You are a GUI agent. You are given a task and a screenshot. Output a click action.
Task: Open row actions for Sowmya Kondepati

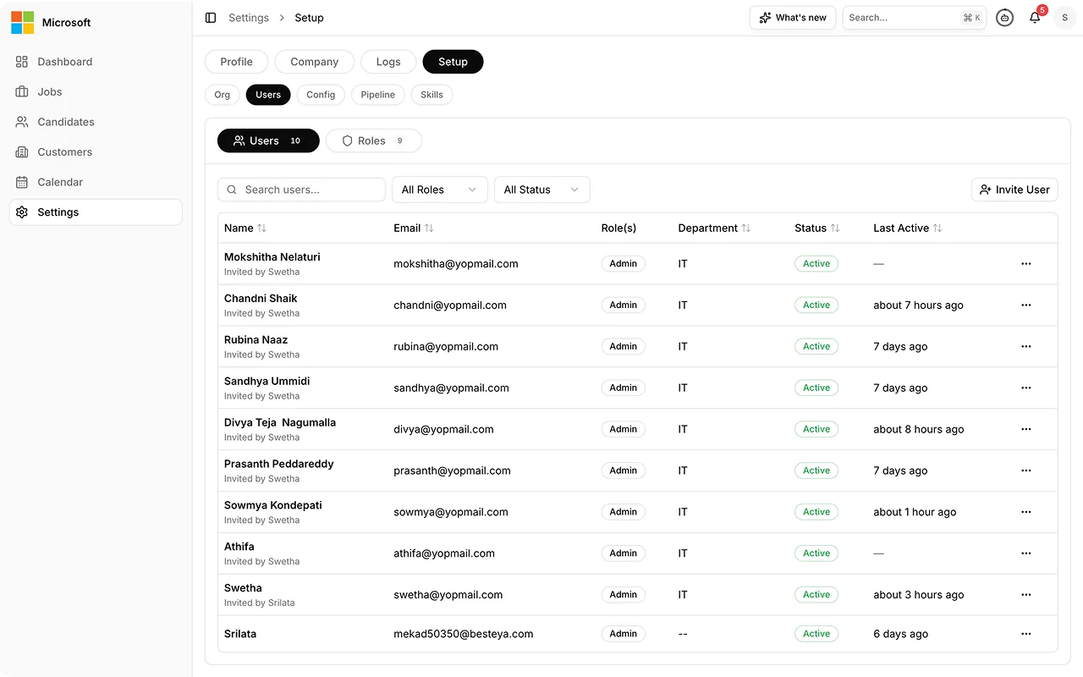[1026, 513]
